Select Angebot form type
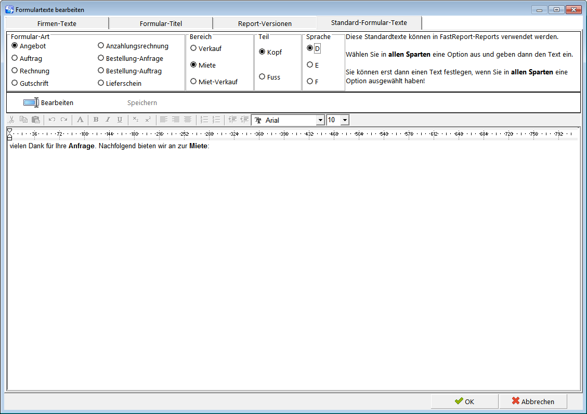The height and width of the screenshot is (414, 587). [29, 46]
